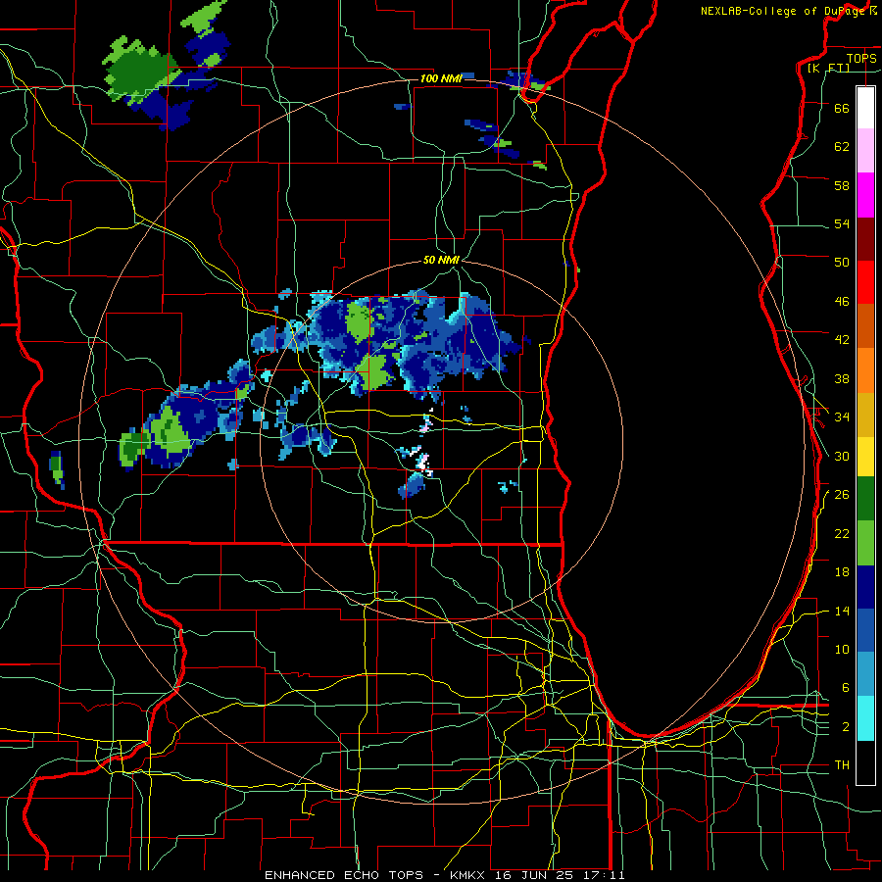Click the '50 NMI' range ring label

tap(441, 260)
